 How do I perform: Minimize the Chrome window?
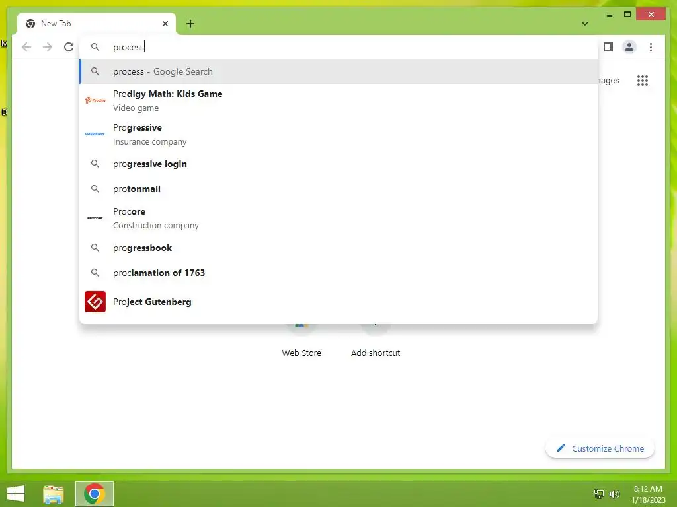[609, 15]
